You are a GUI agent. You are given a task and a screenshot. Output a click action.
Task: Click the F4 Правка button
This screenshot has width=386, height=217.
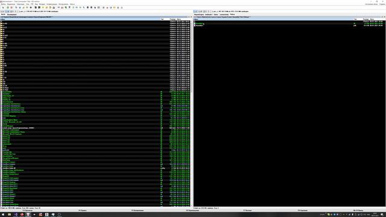[x=83, y=210]
